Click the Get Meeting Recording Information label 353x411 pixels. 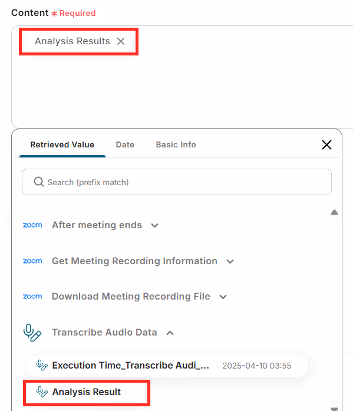(134, 261)
